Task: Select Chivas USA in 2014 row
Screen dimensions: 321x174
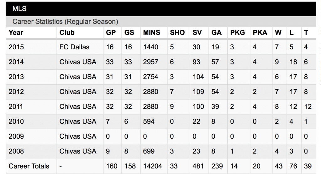Action: pyautogui.click(x=78, y=62)
